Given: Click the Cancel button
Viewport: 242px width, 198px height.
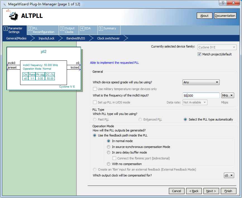Looking at the screenshot, I should 176,191.
